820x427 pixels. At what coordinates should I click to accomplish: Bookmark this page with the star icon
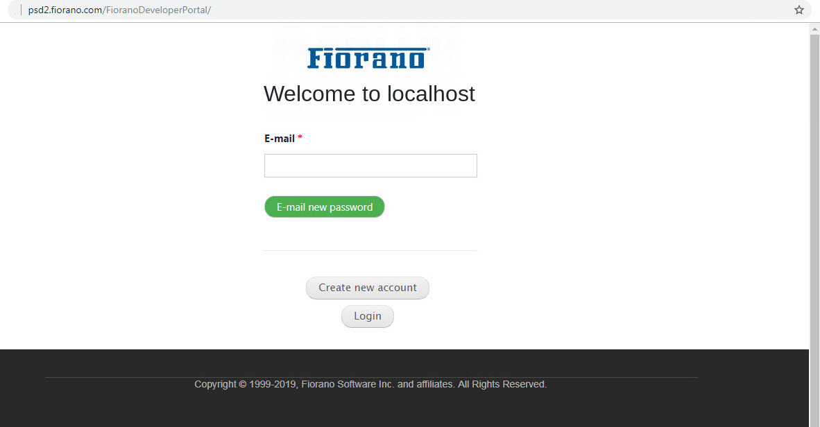(x=798, y=10)
